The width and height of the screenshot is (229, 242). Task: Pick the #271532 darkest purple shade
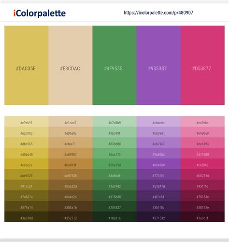pyautogui.click(x=158, y=217)
